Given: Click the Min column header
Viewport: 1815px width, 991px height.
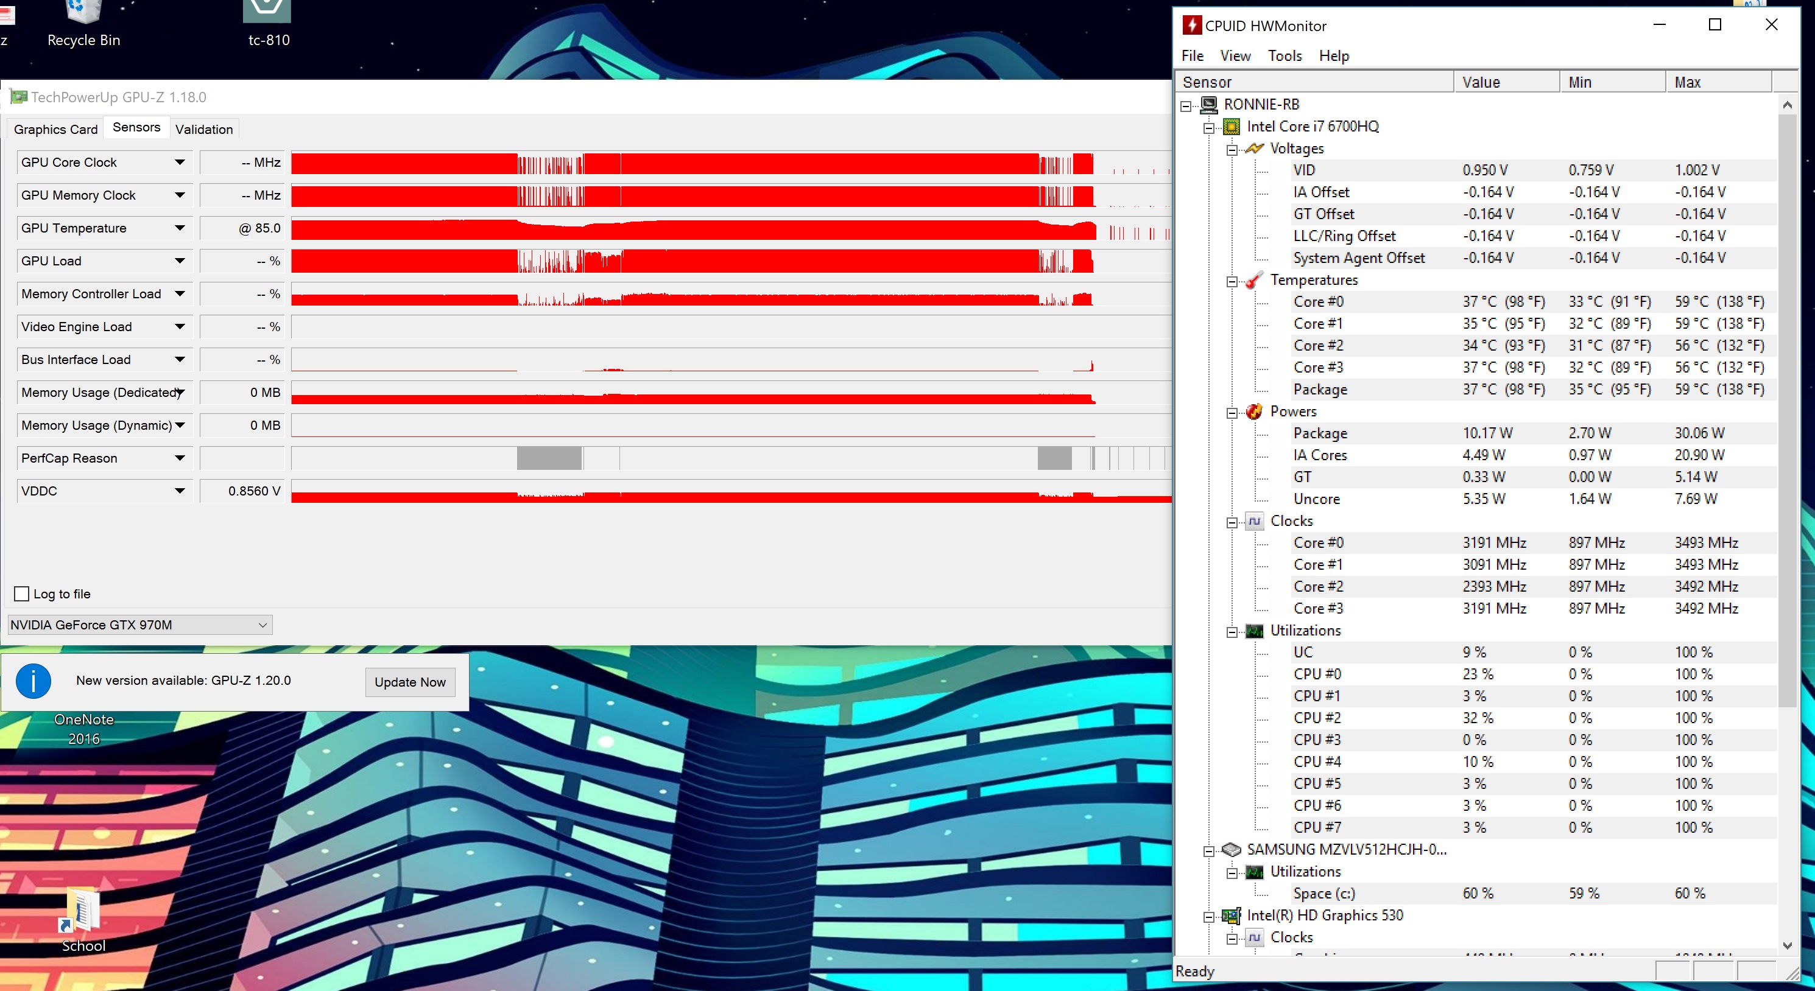Looking at the screenshot, I should click(1613, 82).
